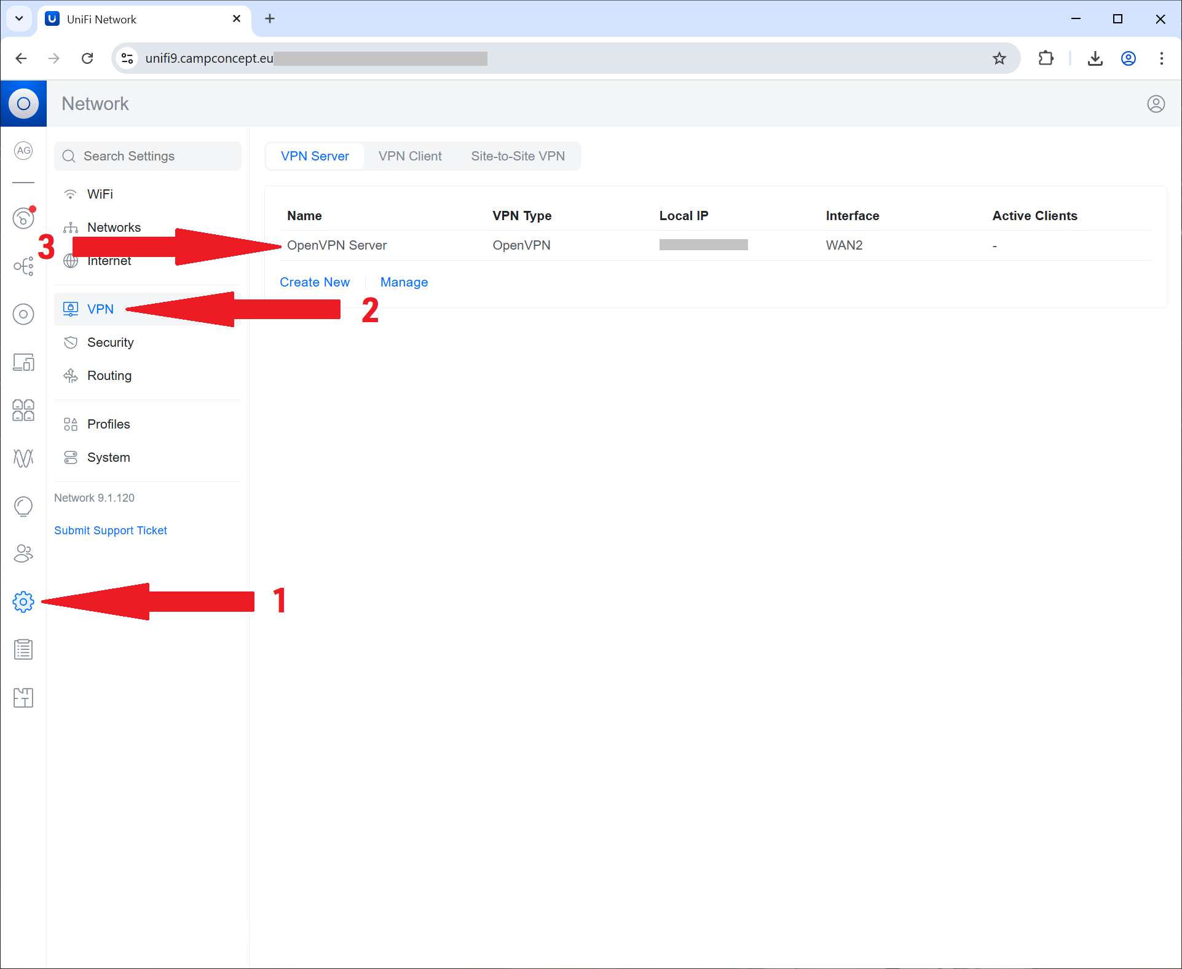Open the account profile icon in header
The width and height of the screenshot is (1182, 969).
point(1156,104)
